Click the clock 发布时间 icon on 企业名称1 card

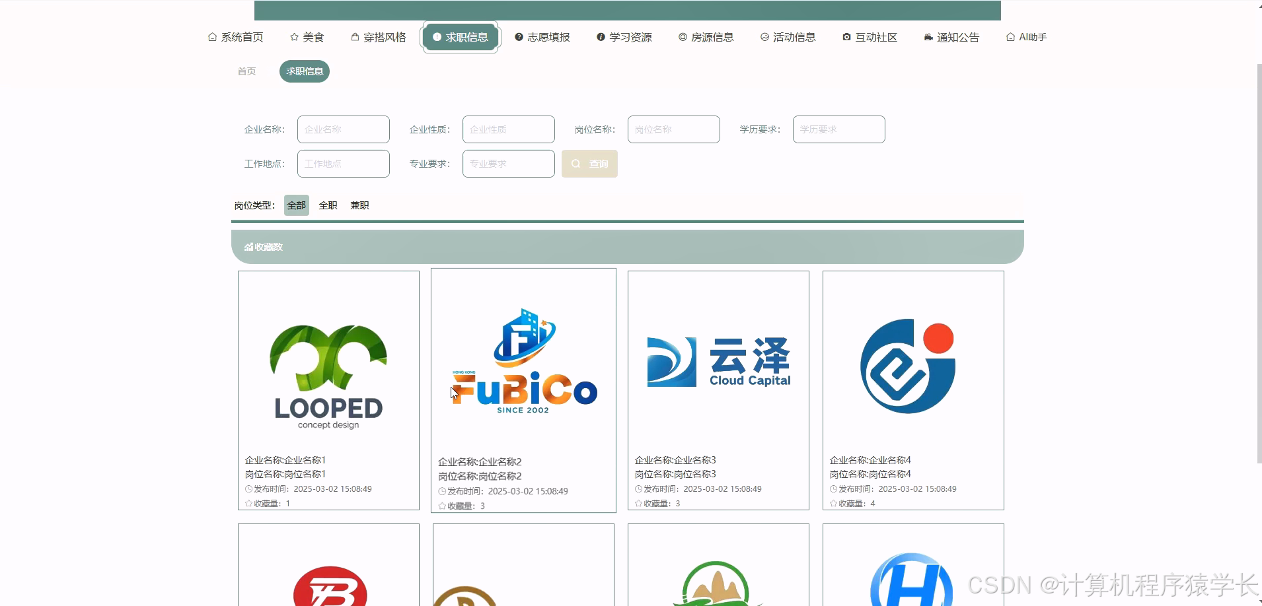pyautogui.click(x=249, y=489)
